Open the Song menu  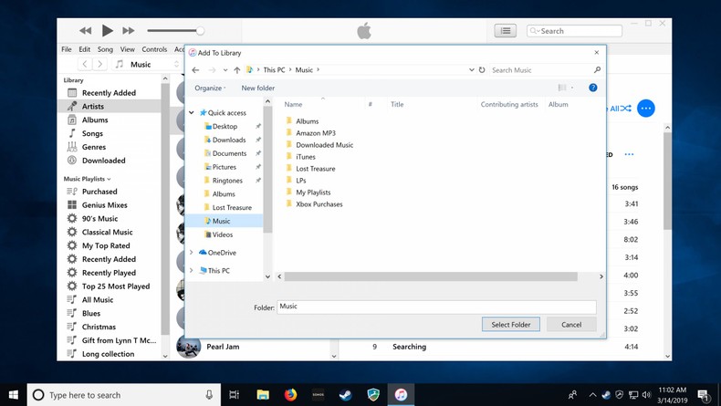click(105, 49)
